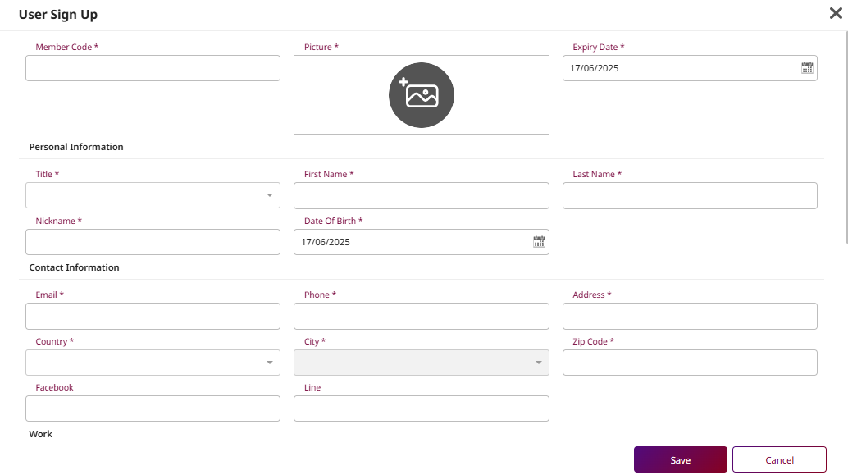Viewport: 848px width, 475px height.
Task: Select the Address input box
Action: (x=690, y=316)
